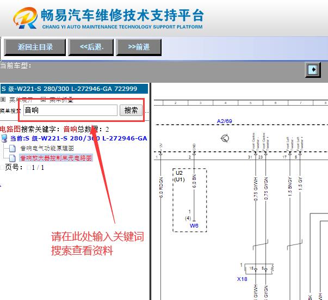Click the 搜索 button
The image size is (328, 300).
point(131,110)
